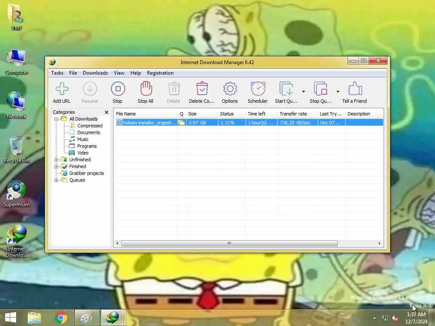
Task: Select Grabber projects in the tree
Action: (86, 173)
